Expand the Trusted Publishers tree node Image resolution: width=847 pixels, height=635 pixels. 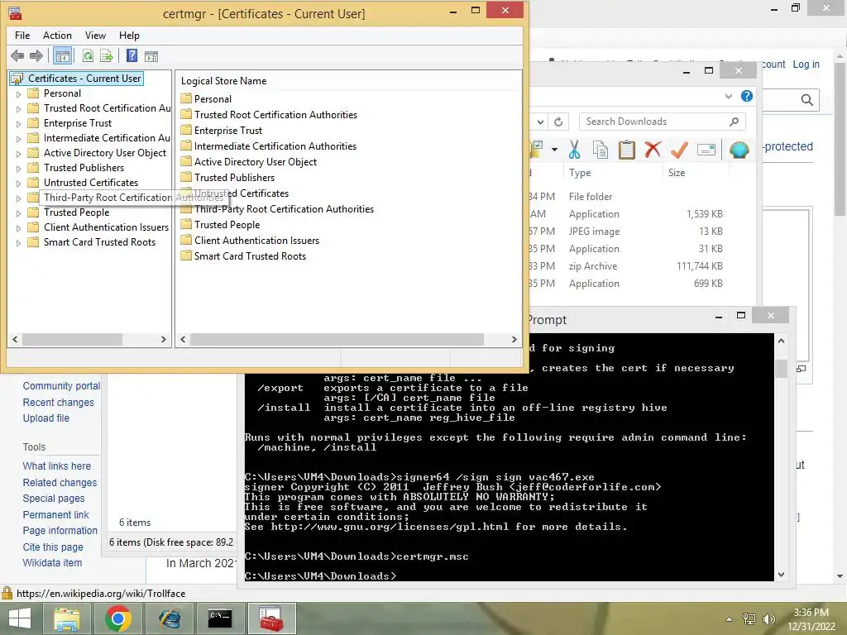[x=18, y=168]
